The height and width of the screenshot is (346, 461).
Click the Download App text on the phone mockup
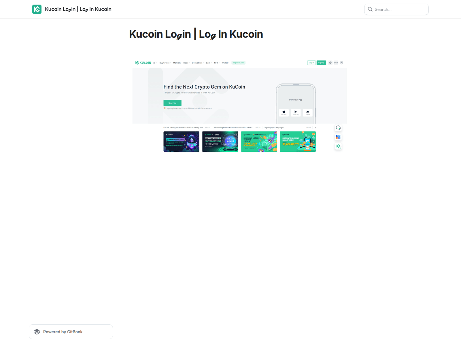(x=296, y=100)
